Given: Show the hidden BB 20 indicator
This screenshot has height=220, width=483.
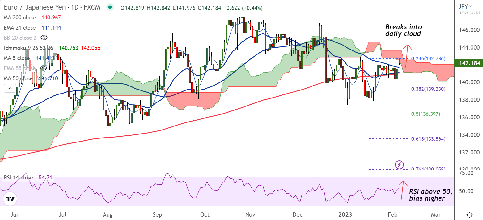Looking at the screenshot, I should (44, 38).
